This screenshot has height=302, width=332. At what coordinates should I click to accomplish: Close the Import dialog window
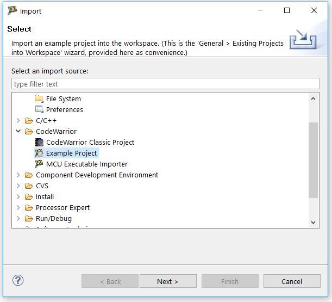314,10
